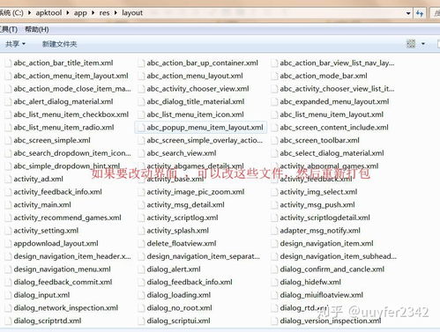Select file icon of adapter_msg_notify.xml
440x332 pixels.
pos(274,231)
